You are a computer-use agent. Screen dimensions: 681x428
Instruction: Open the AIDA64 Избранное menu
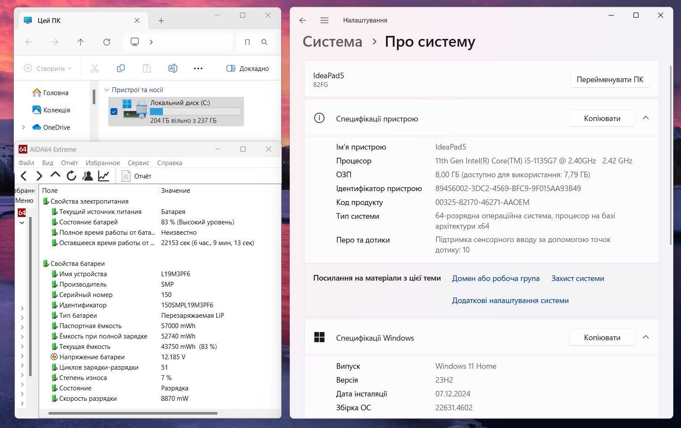[103, 163]
